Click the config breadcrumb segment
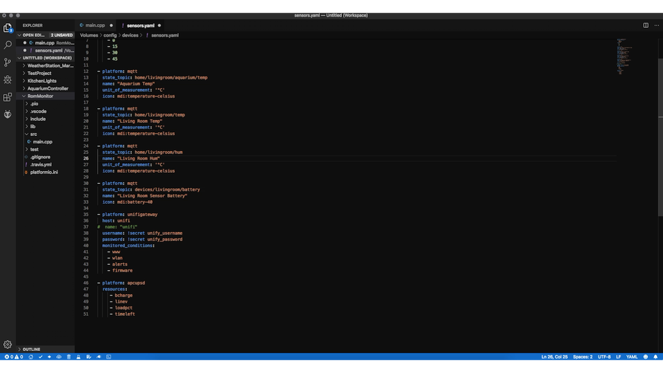663x373 pixels. click(x=110, y=36)
